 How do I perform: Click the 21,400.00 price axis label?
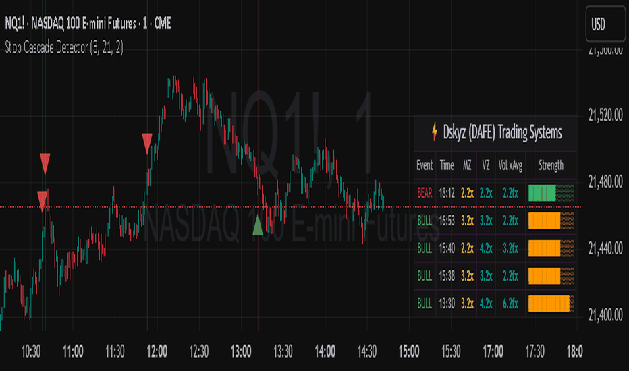point(605,316)
